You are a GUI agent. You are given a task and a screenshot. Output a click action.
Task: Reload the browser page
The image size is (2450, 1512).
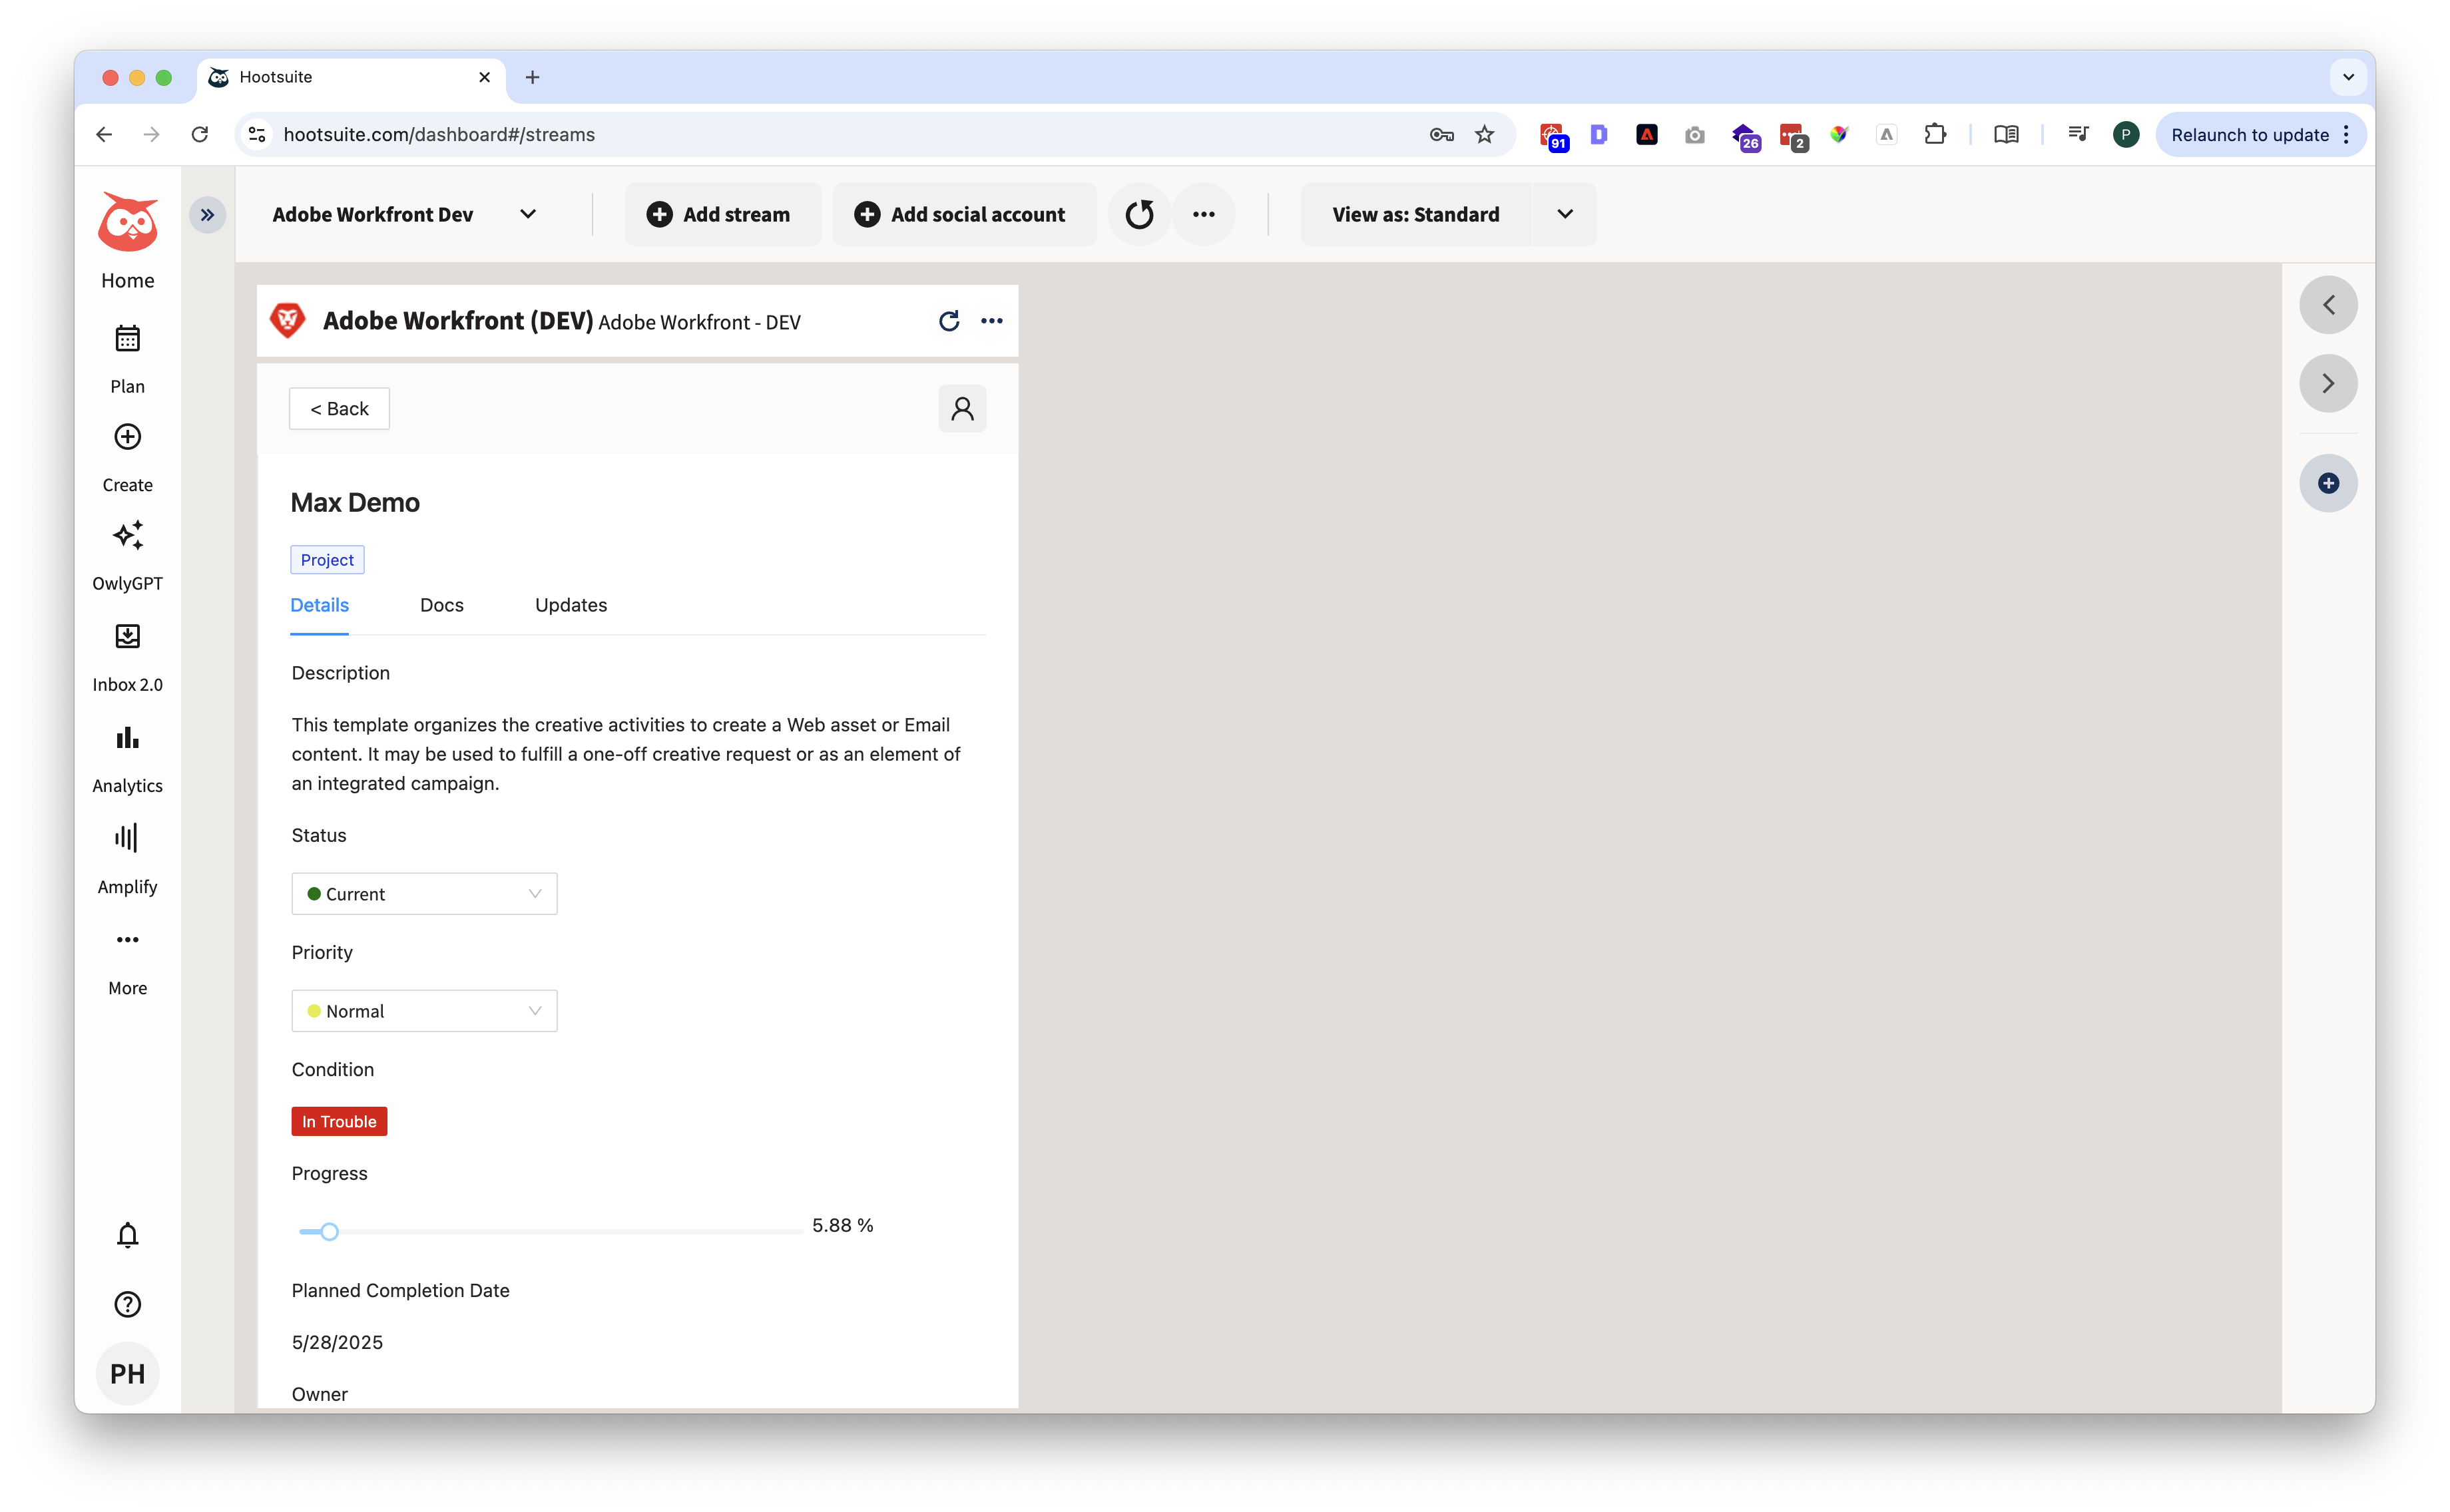(200, 135)
